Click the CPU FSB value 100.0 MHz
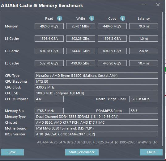166x161 pixels. coord(96,93)
